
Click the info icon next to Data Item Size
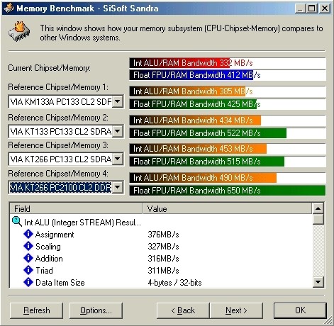(28, 282)
